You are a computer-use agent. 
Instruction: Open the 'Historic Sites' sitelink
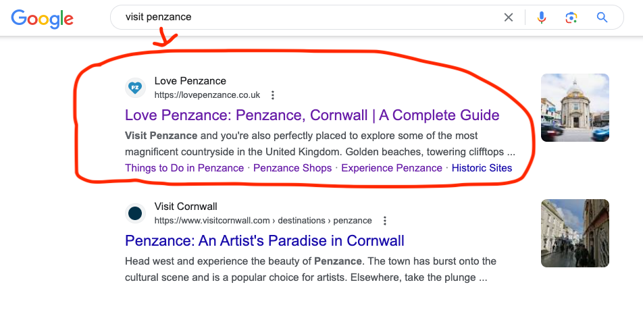click(x=482, y=168)
